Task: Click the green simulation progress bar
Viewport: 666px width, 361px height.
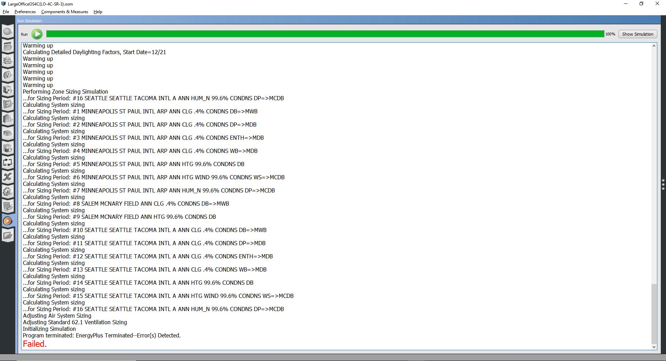Action: [x=325, y=34]
